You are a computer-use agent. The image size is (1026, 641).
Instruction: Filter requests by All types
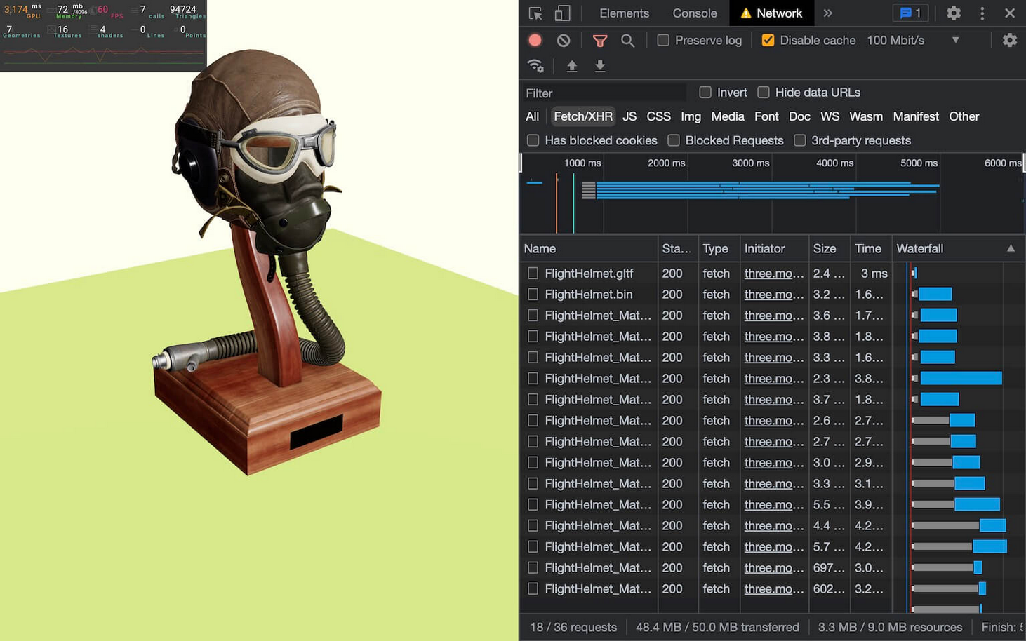533,116
